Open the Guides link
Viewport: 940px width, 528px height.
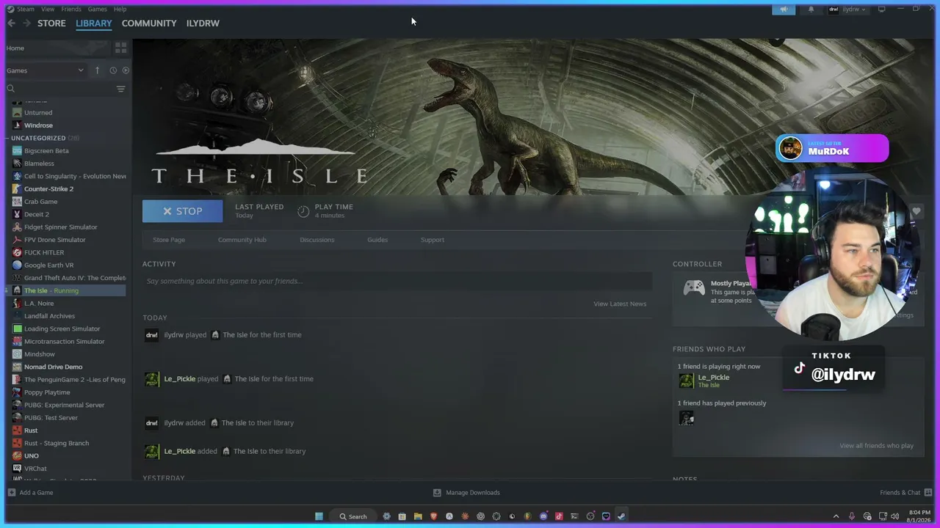(x=377, y=240)
